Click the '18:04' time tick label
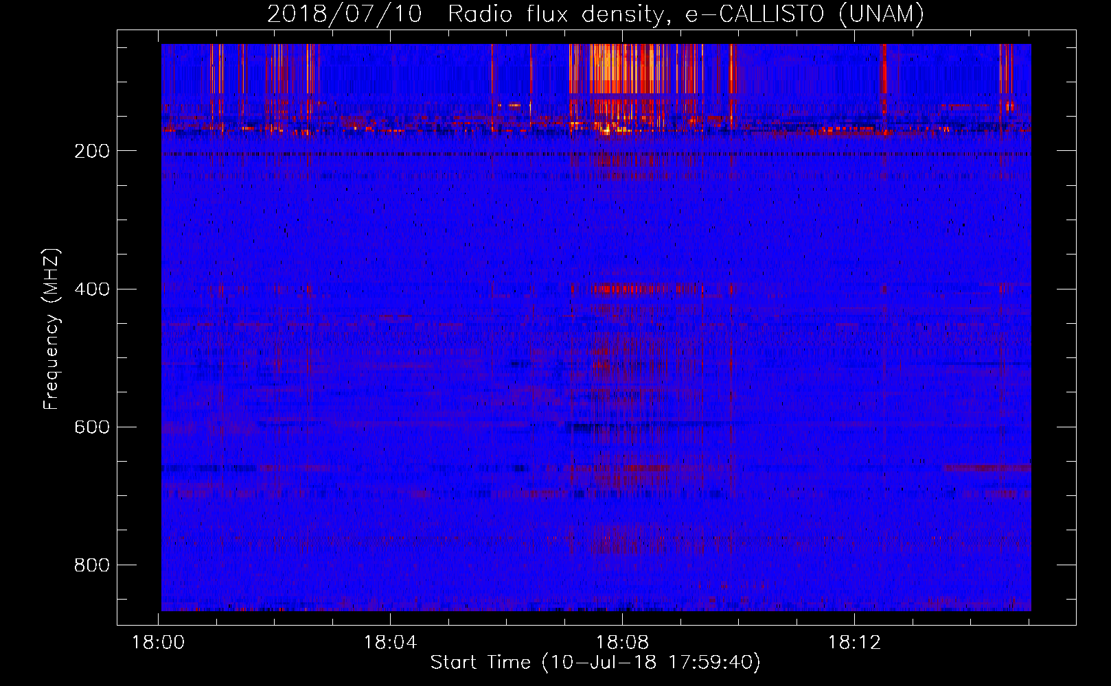The height and width of the screenshot is (686, 1111). coord(391,643)
